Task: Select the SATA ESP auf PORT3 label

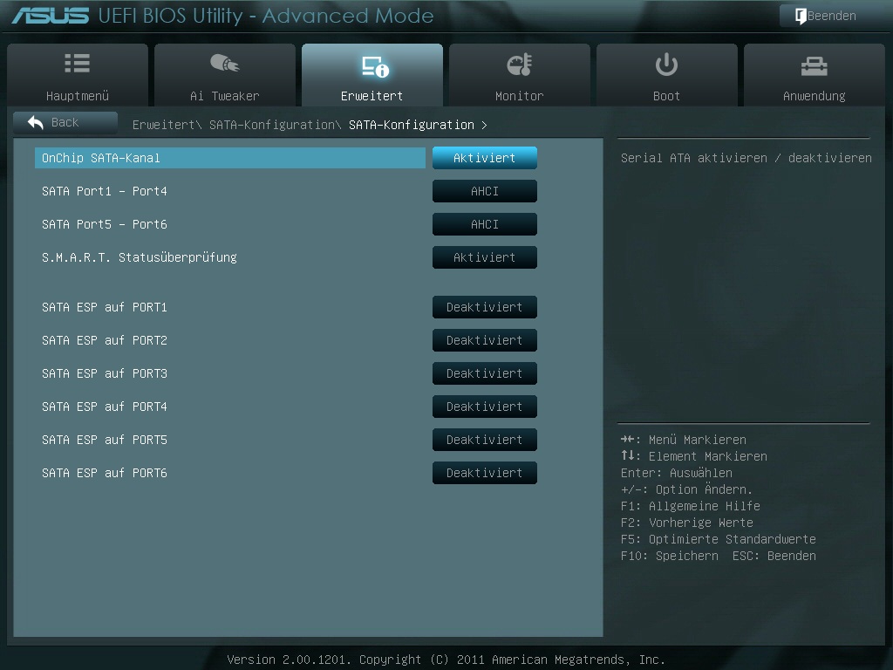Action: click(105, 373)
